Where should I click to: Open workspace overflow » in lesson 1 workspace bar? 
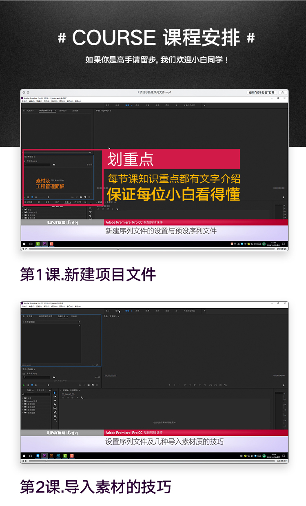[204, 105]
